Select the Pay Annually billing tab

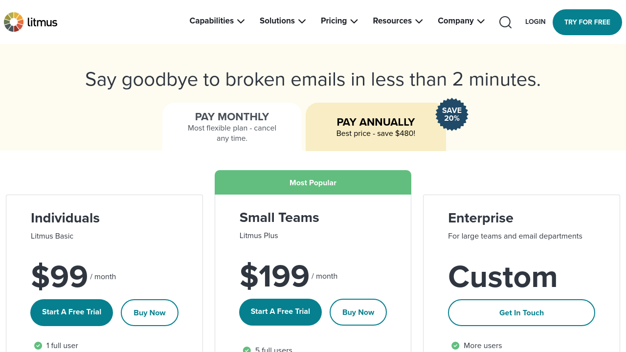coord(376,127)
